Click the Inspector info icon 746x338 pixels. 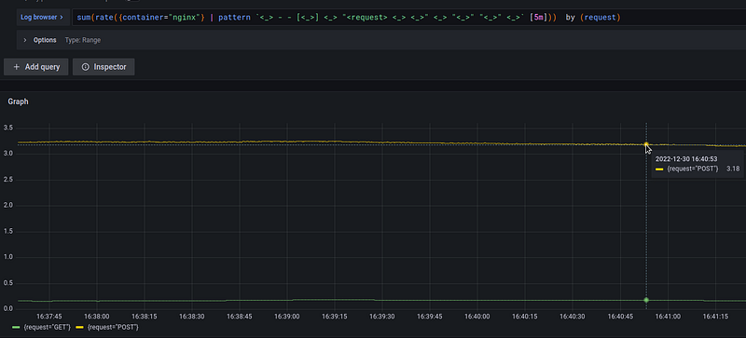86,67
